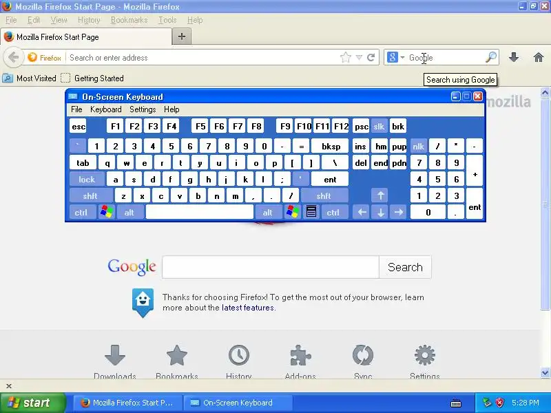Click the red security shield tray icon
The image size is (551, 413).
pyautogui.click(x=500, y=403)
